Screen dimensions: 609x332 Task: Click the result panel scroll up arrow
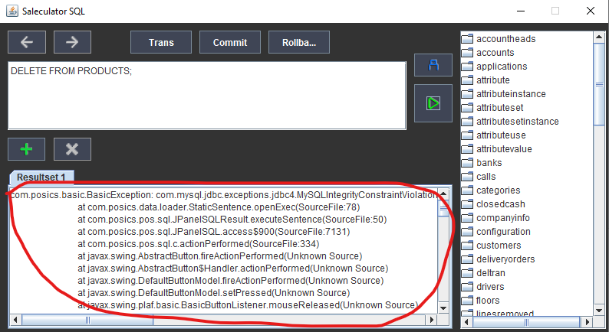tap(443, 194)
